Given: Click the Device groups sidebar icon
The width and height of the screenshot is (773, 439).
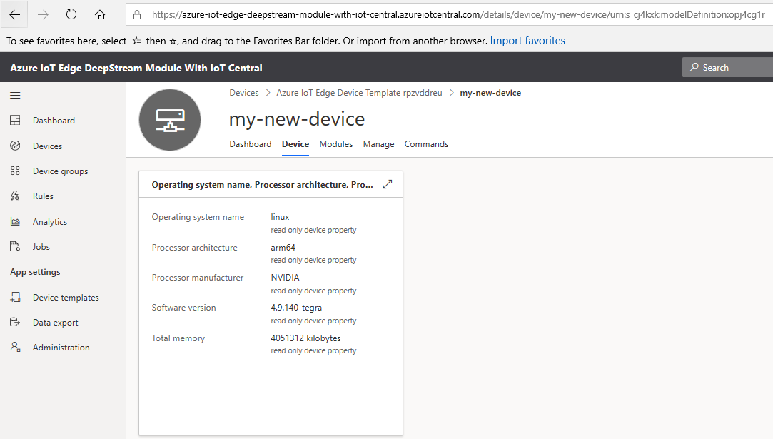Looking at the screenshot, I should point(15,171).
